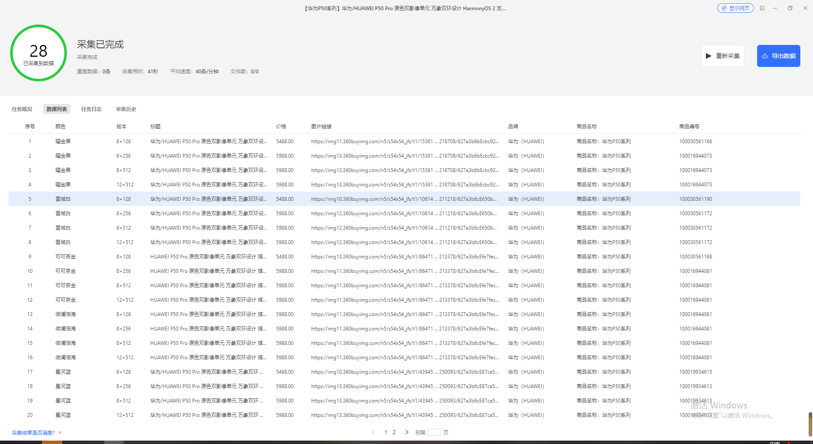The width and height of the screenshot is (813, 444).
Task: Click the 导出数据 export button
Action: coord(778,56)
